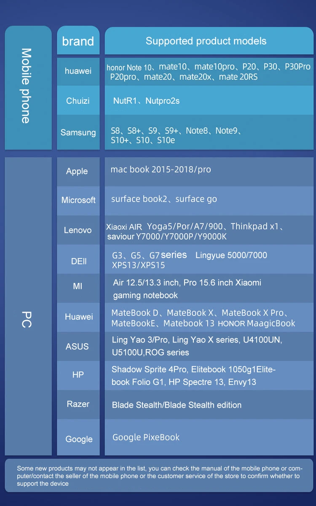Click the 'XPS13/XPS15' text
This screenshot has width=316, height=506.
[x=138, y=265]
